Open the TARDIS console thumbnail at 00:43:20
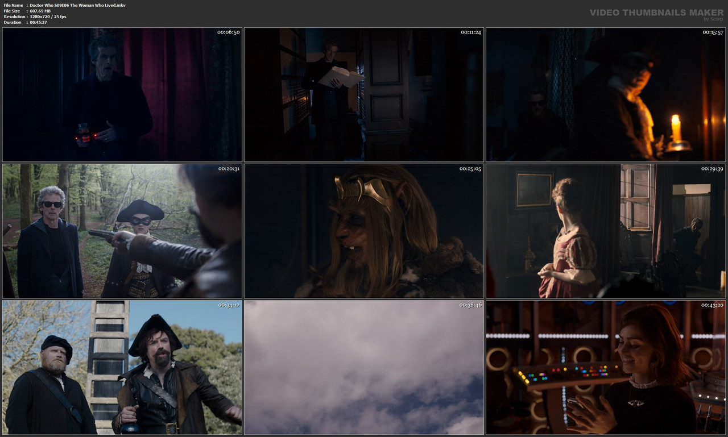 pyautogui.click(x=606, y=368)
